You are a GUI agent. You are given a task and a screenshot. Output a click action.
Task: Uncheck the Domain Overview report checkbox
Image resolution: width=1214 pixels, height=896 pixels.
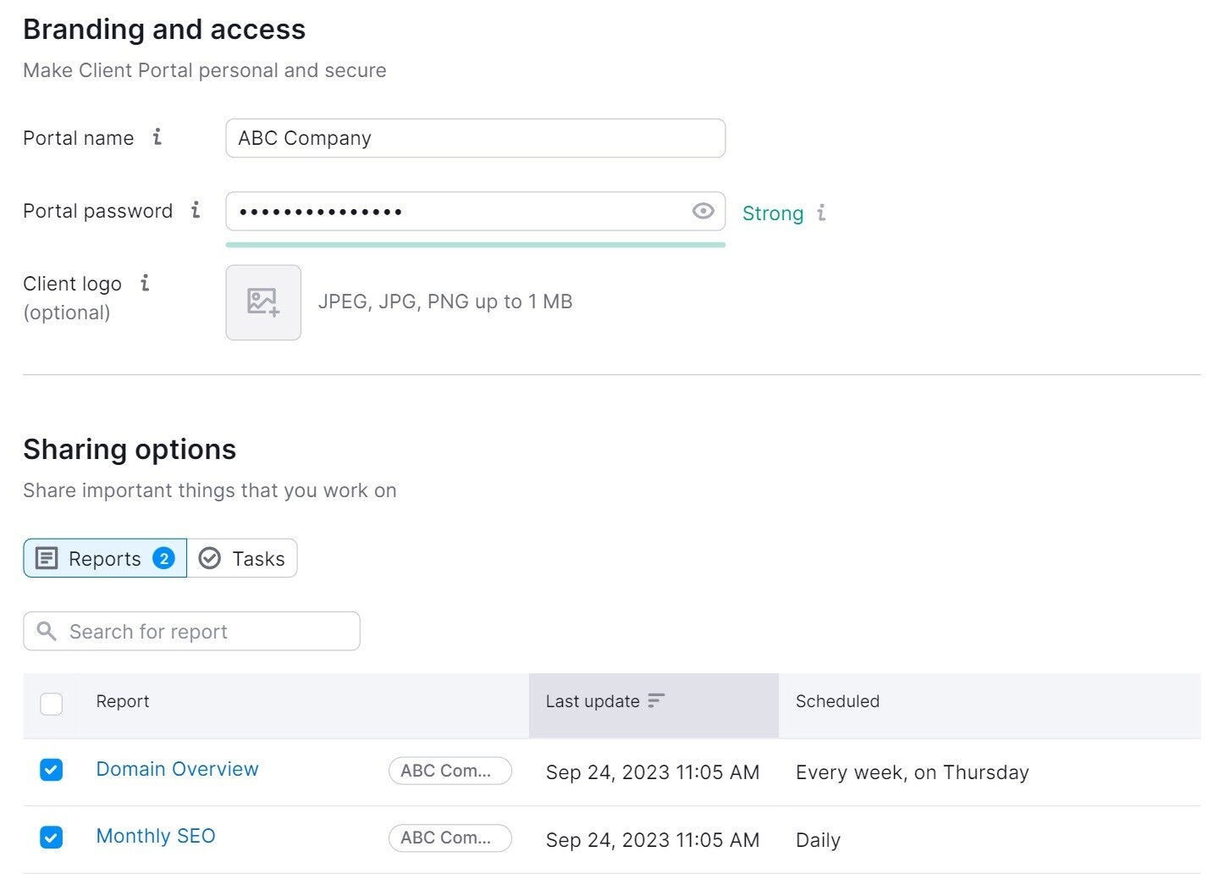51,770
